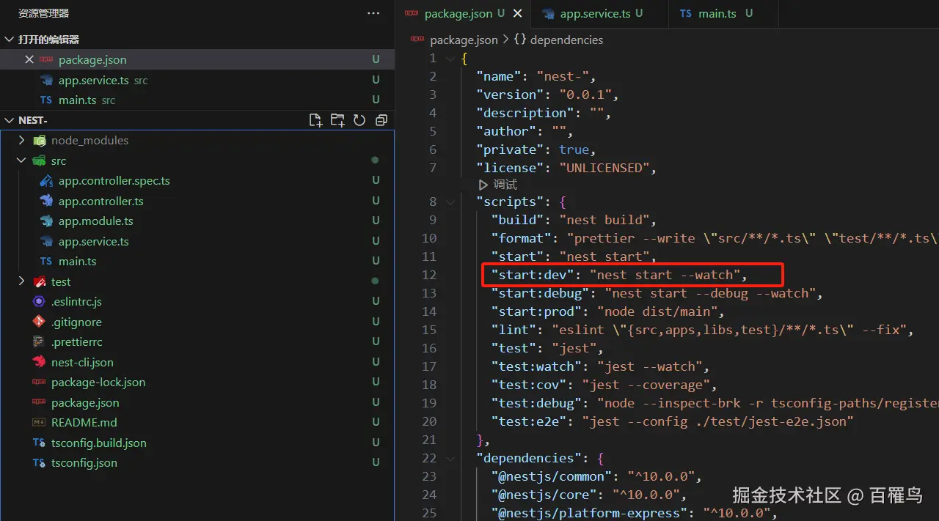Click package.json in the breadcrumb
Screen dimensions: 939x521
pyautogui.click(x=464, y=40)
